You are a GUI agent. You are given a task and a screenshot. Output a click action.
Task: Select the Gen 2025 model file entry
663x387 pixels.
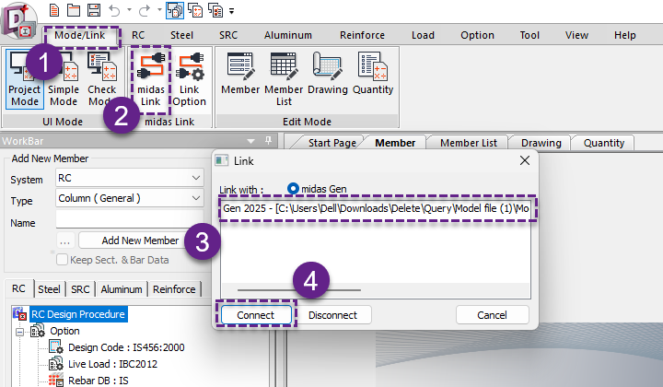pyautogui.click(x=376, y=208)
